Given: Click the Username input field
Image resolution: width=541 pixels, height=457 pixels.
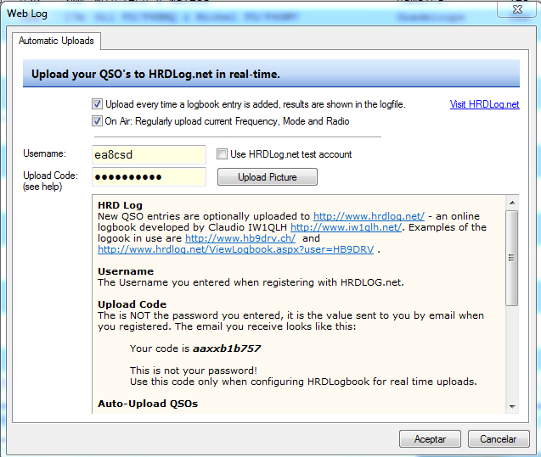Looking at the screenshot, I should pos(149,154).
